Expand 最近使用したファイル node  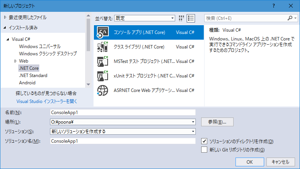click(5, 18)
